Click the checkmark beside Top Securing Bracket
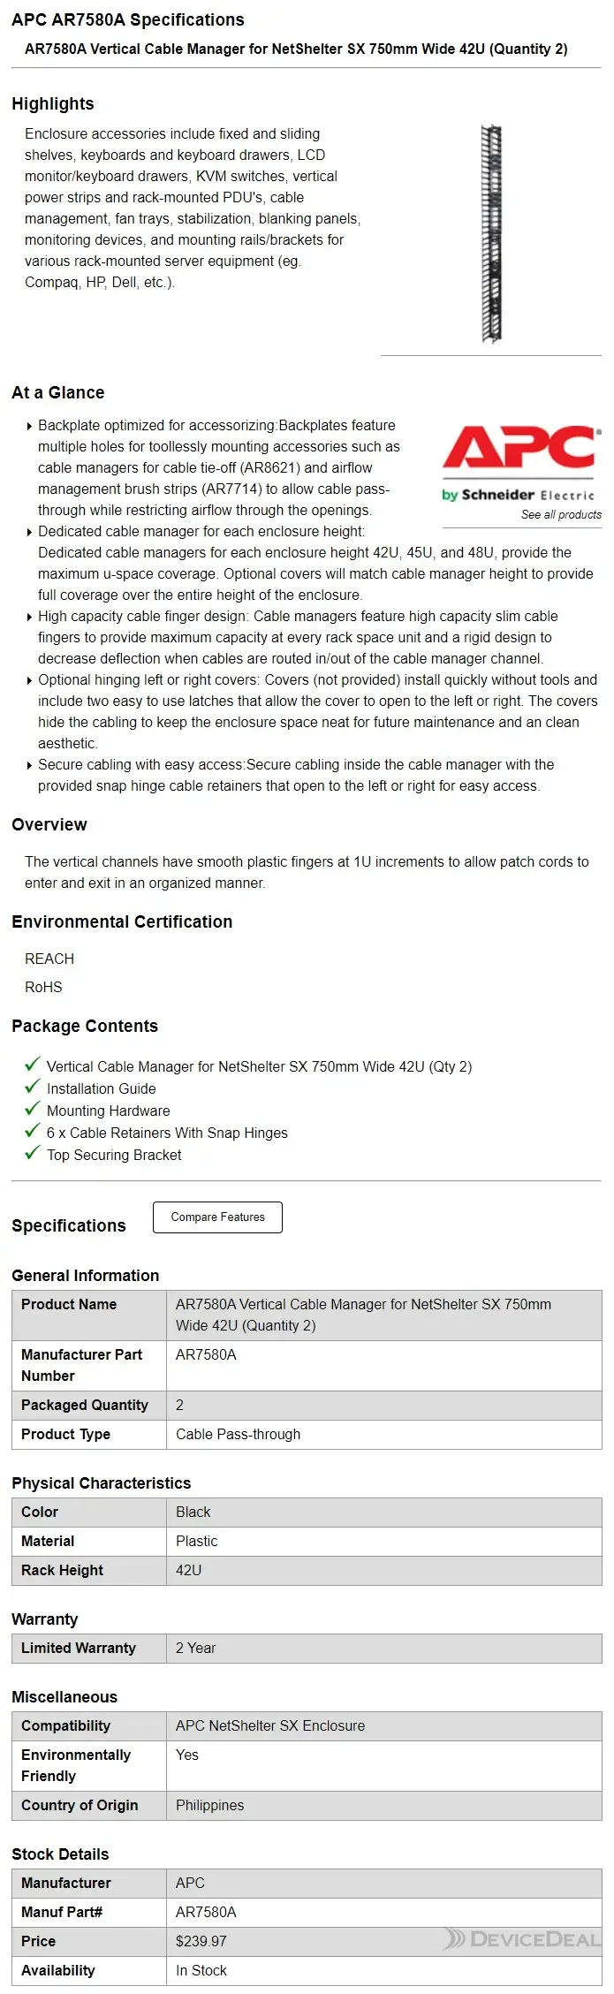The image size is (614, 1994). pyautogui.click(x=33, y=1154)
